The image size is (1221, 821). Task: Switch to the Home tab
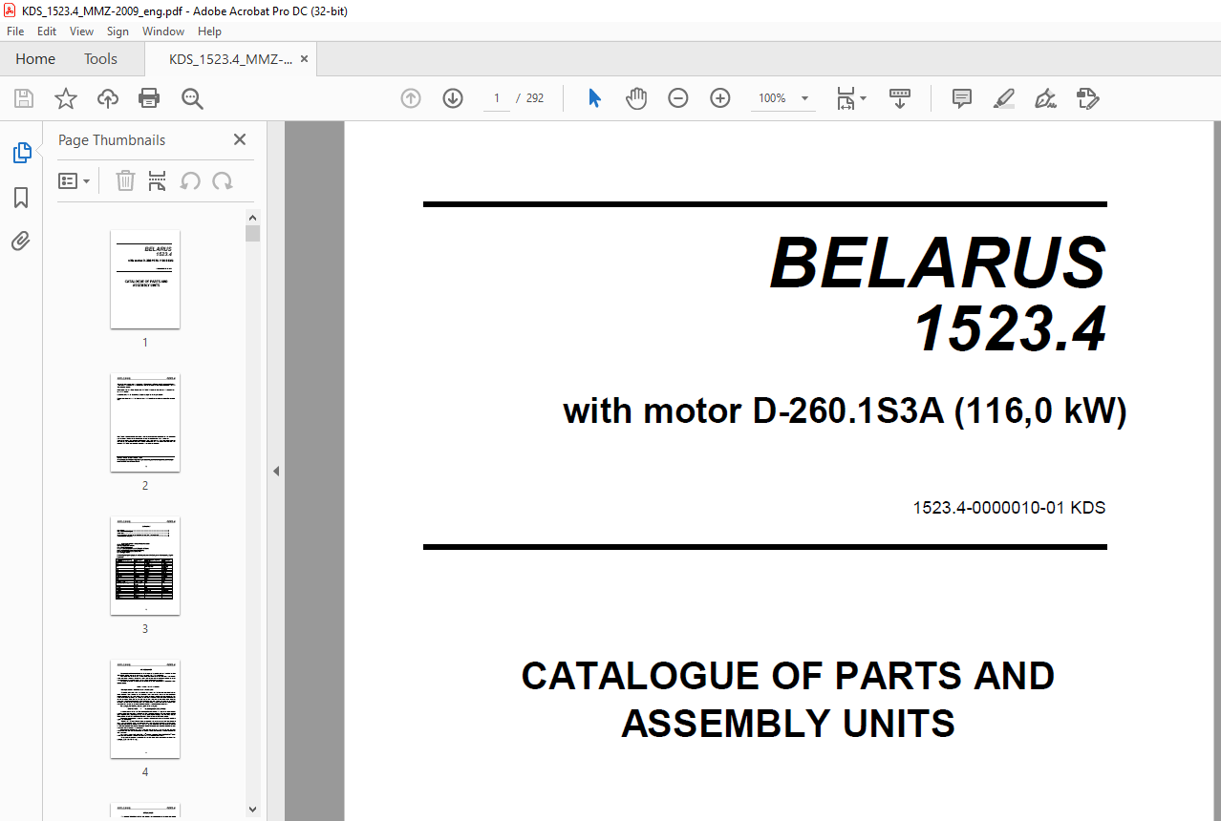(x=35, y=59)
